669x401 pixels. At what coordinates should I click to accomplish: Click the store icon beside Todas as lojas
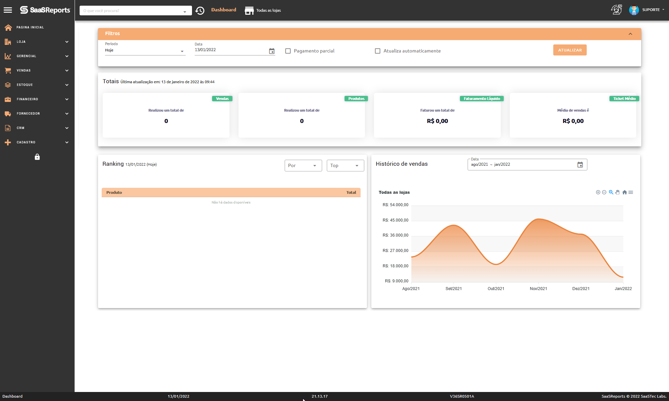pyautogui.click(x=249, y=10)
